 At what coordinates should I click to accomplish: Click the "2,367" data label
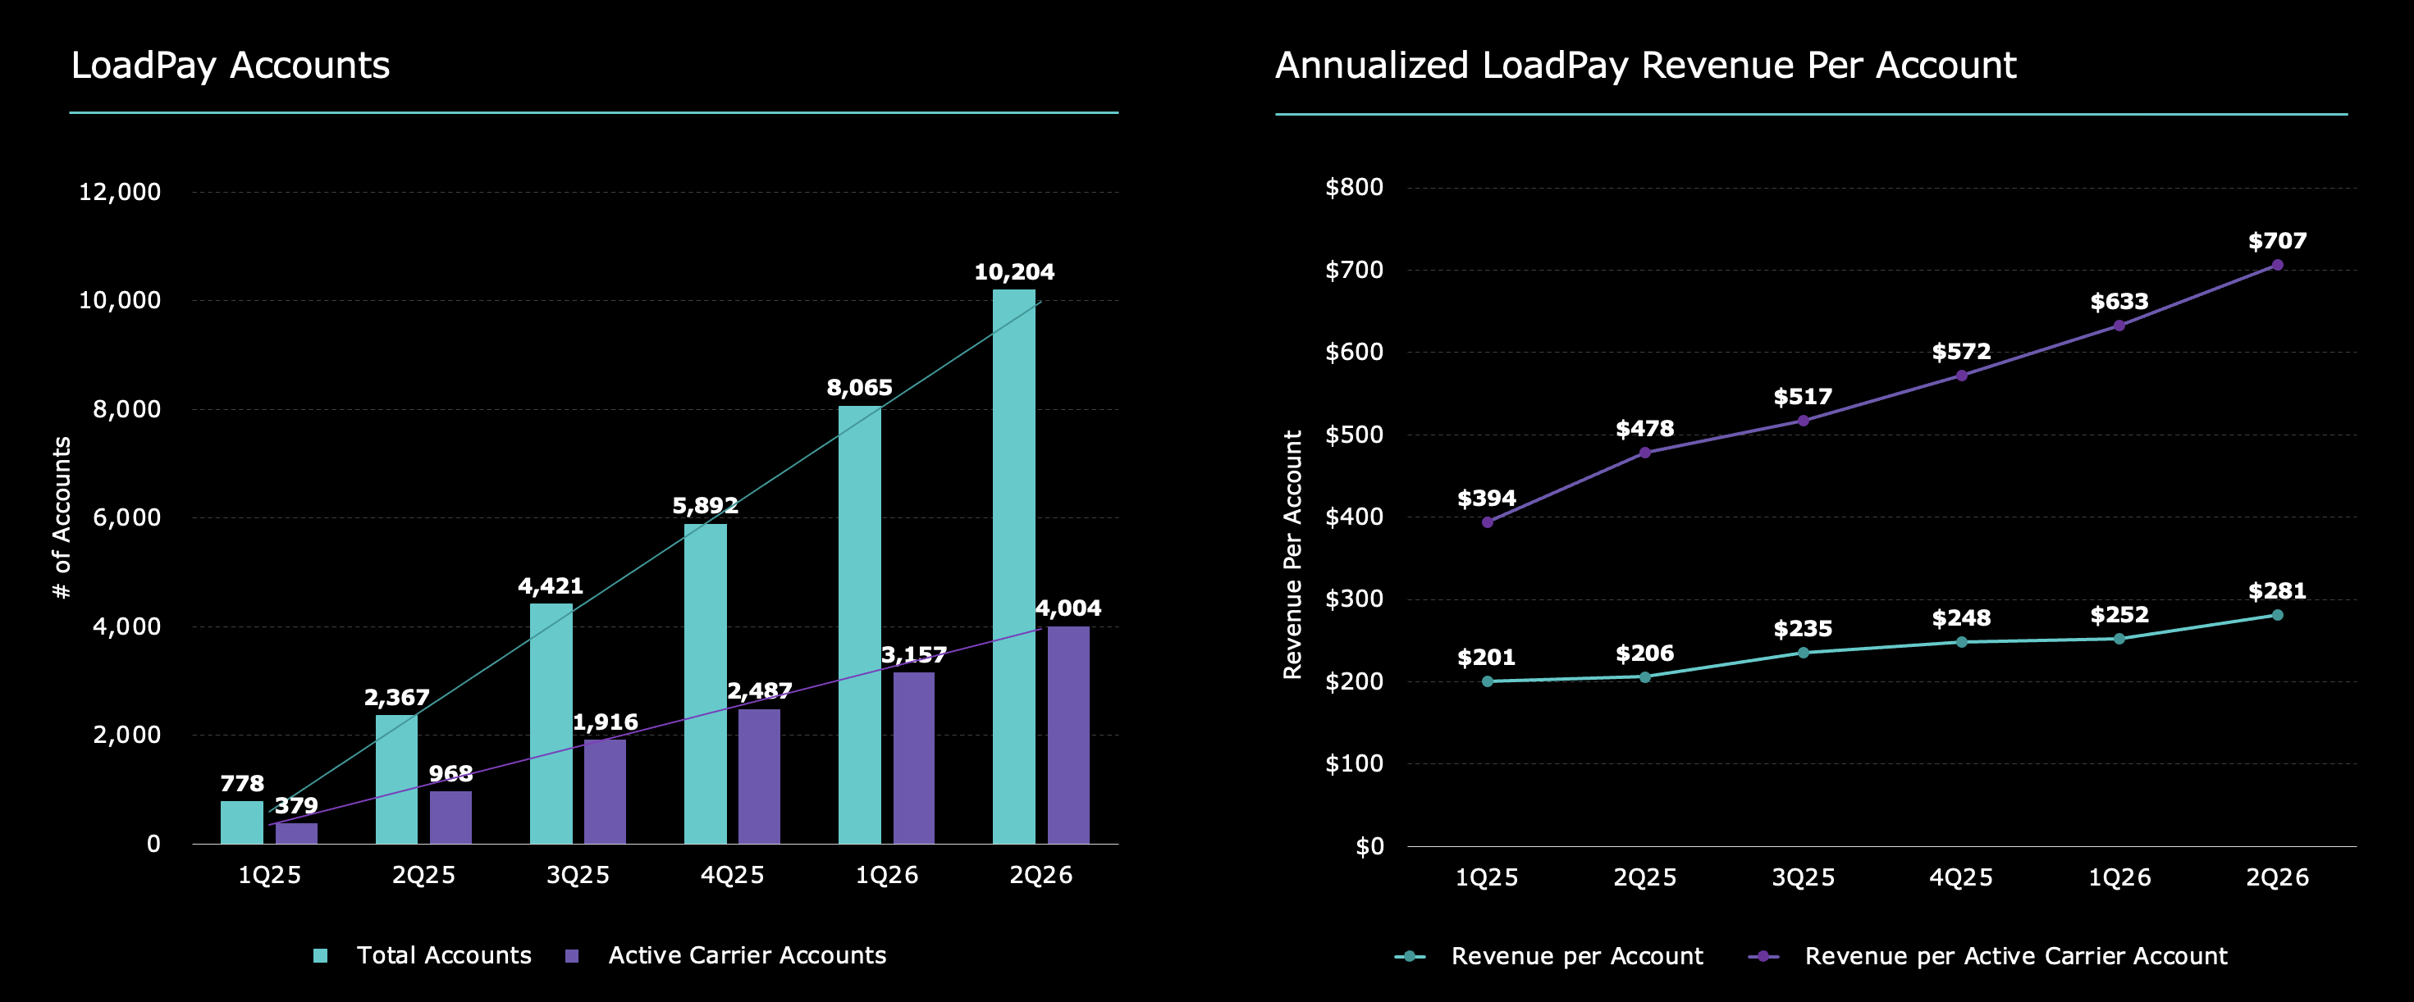[396, 697]
